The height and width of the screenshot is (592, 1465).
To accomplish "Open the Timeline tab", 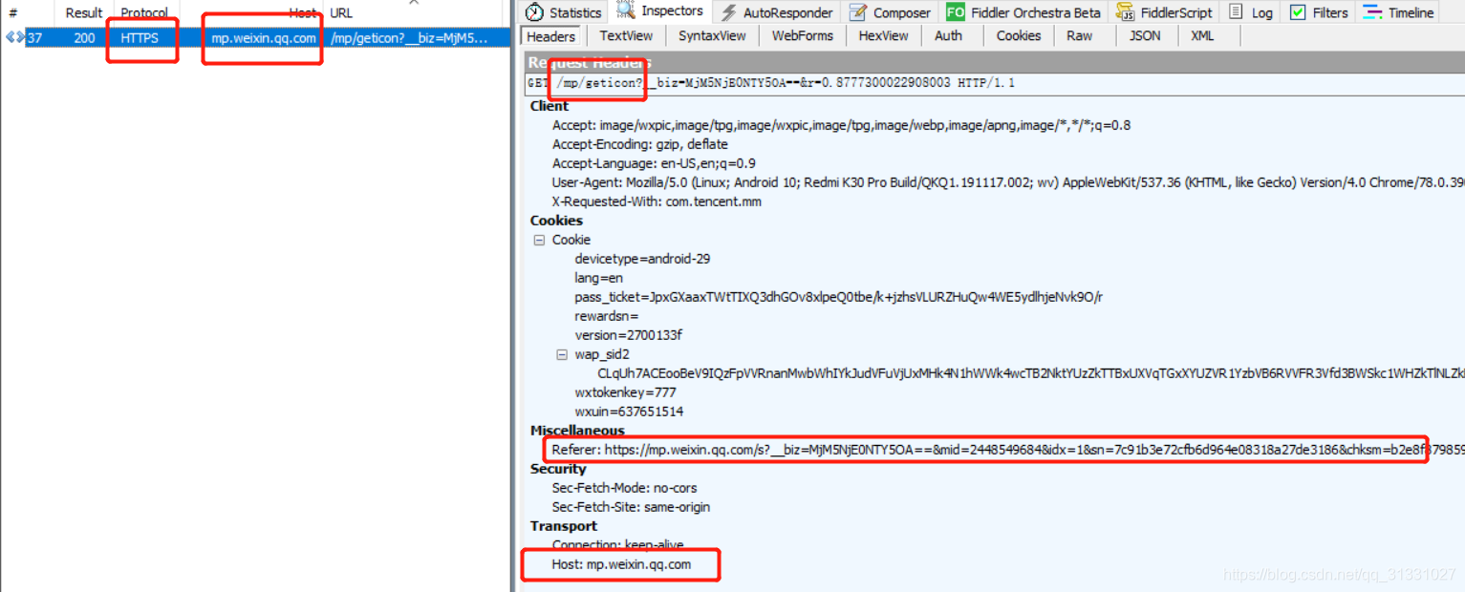I will click(1398, 12).
